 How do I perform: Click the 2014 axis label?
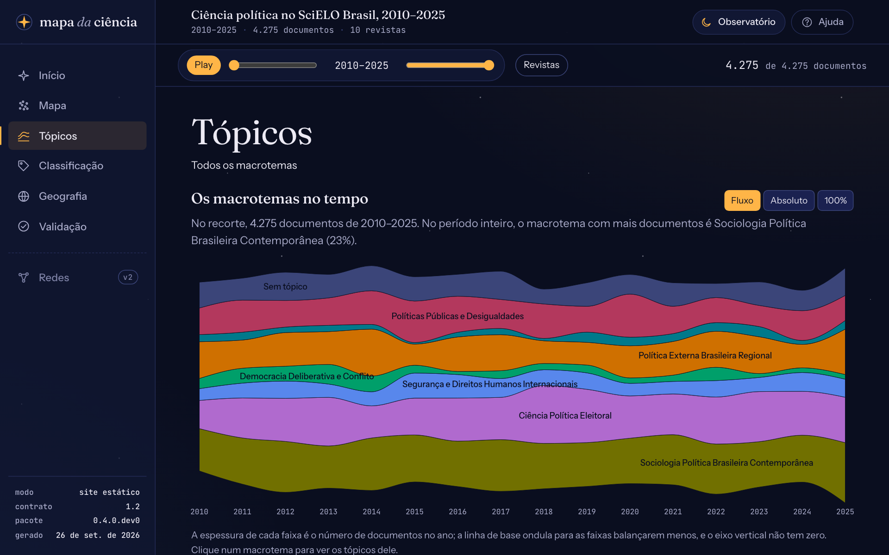371,512
